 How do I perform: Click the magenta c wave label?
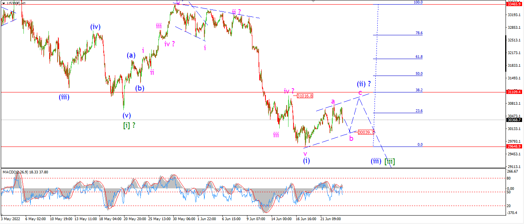point(360,92)
